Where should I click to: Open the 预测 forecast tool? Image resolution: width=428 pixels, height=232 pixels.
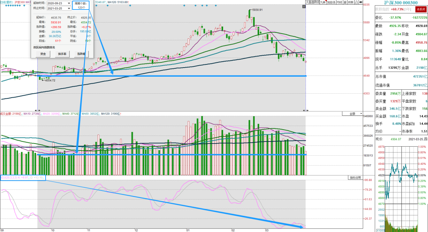point(351,2)
